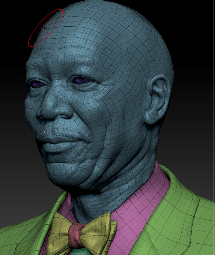Click the red brush cursor center dot
215x255 pixels.
[x=45, y=28]
